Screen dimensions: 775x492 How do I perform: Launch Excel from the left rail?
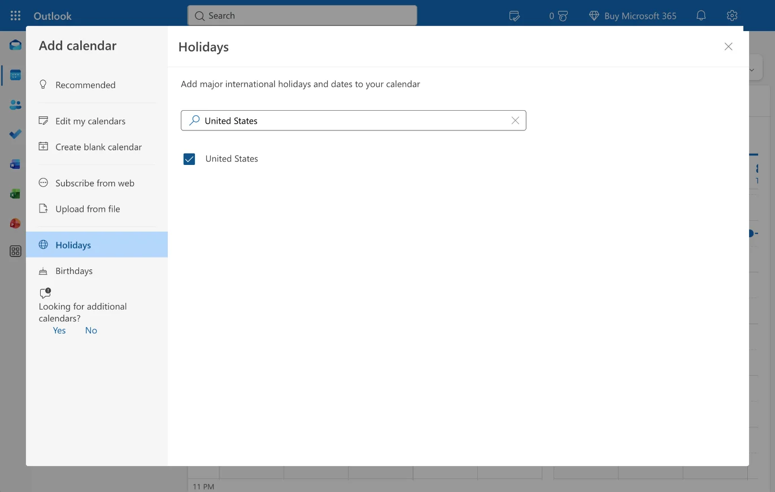(x=15, y=194)
